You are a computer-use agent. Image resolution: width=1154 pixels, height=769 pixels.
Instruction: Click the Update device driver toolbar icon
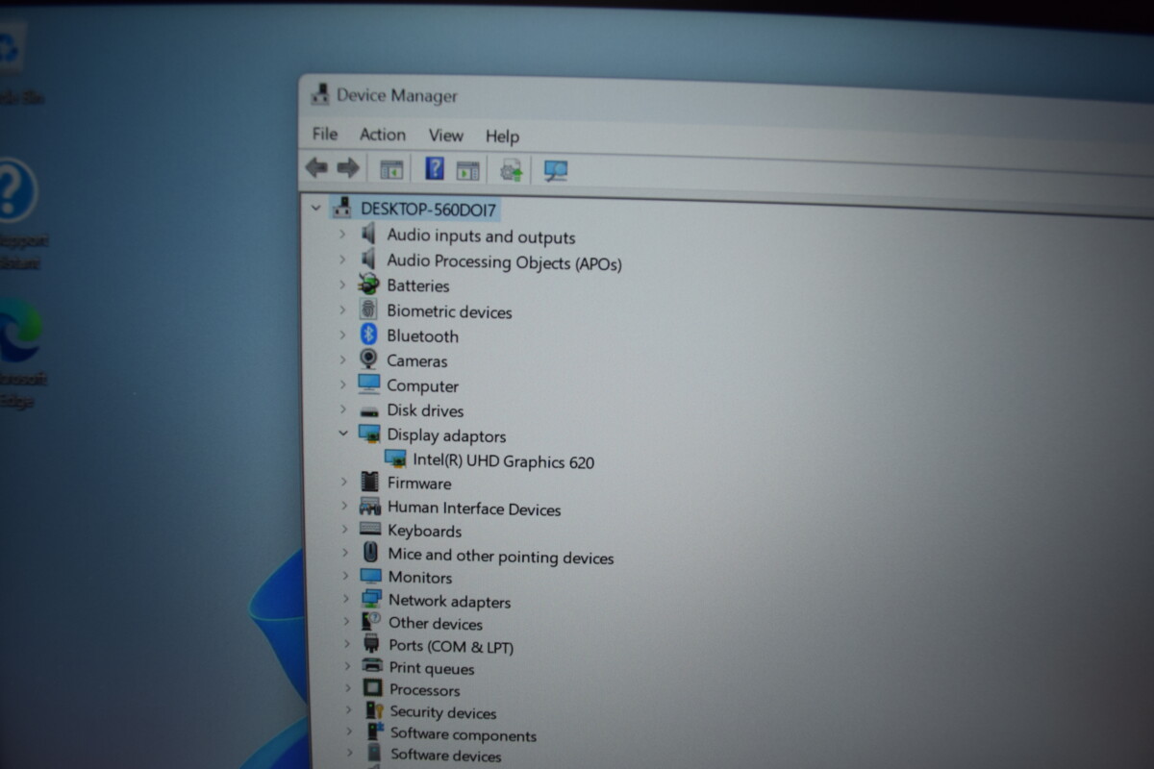pos(511,171)
